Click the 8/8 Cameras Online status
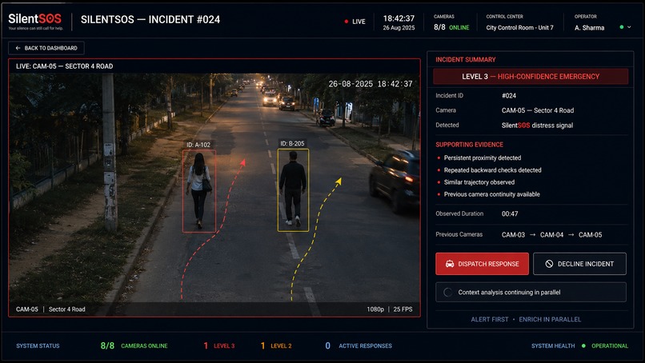 (134, 345)
